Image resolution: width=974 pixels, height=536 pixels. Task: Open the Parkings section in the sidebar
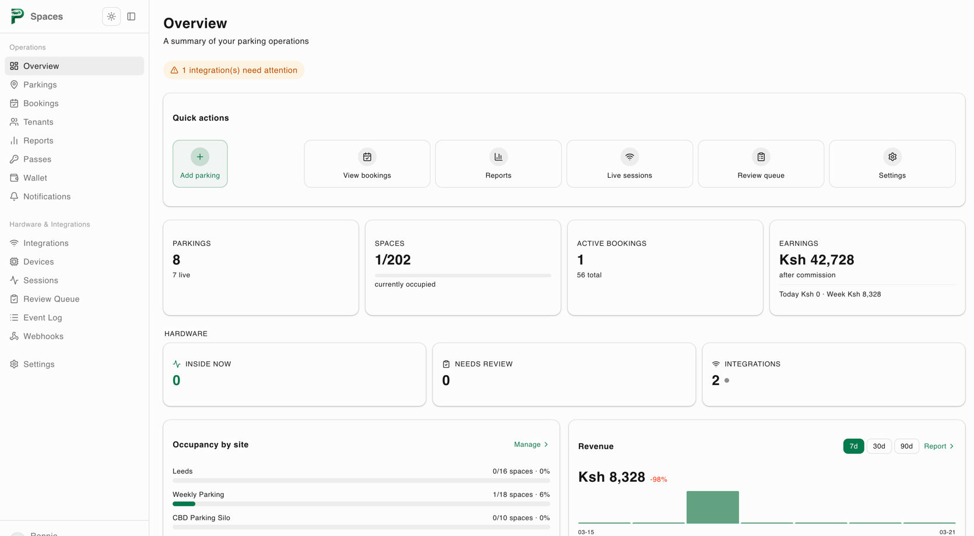[40, 84]
